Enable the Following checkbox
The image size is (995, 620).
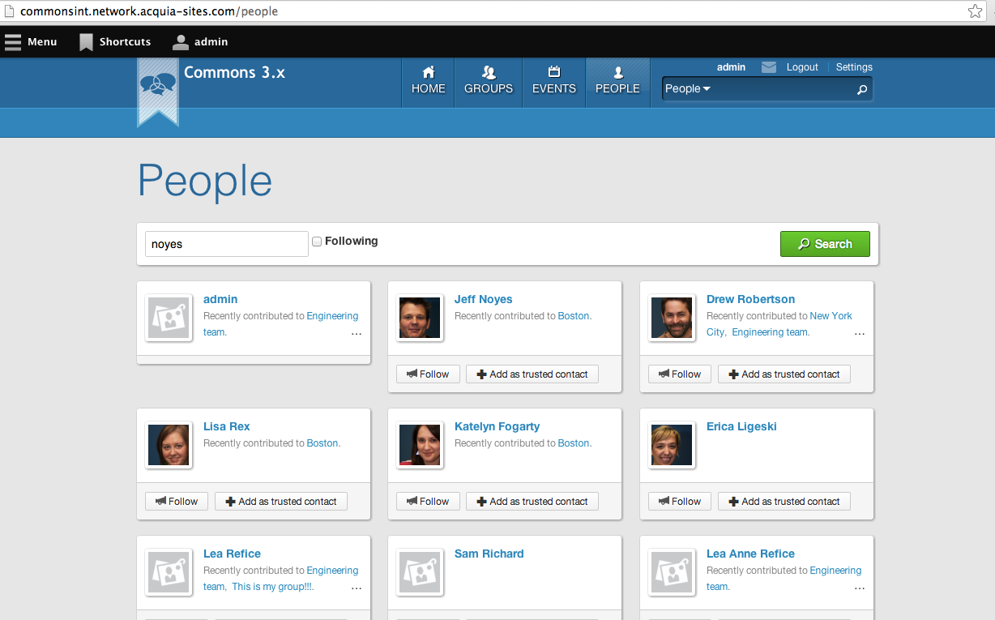[317, 241]
